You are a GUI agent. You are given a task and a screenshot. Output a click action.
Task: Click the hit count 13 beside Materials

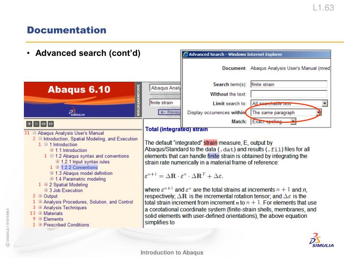[x=32, y=213]
